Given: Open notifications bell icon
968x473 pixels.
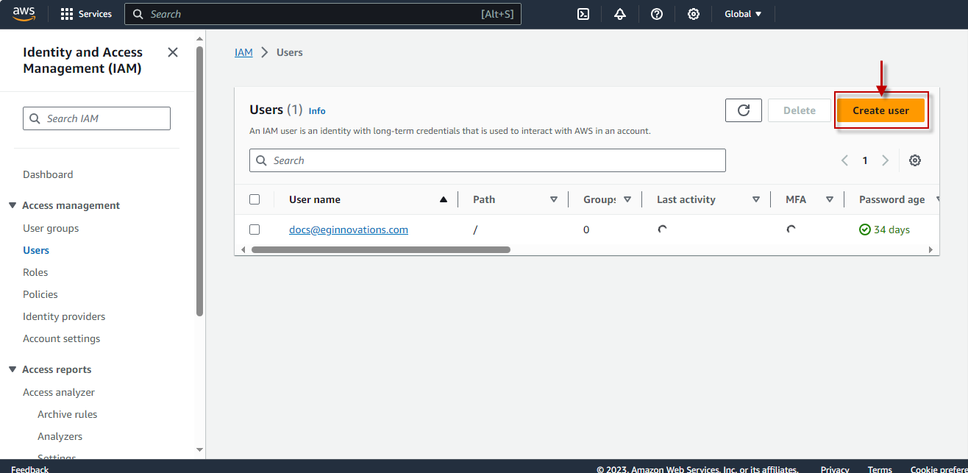Looking at the screenshot, I should [620, 14].
